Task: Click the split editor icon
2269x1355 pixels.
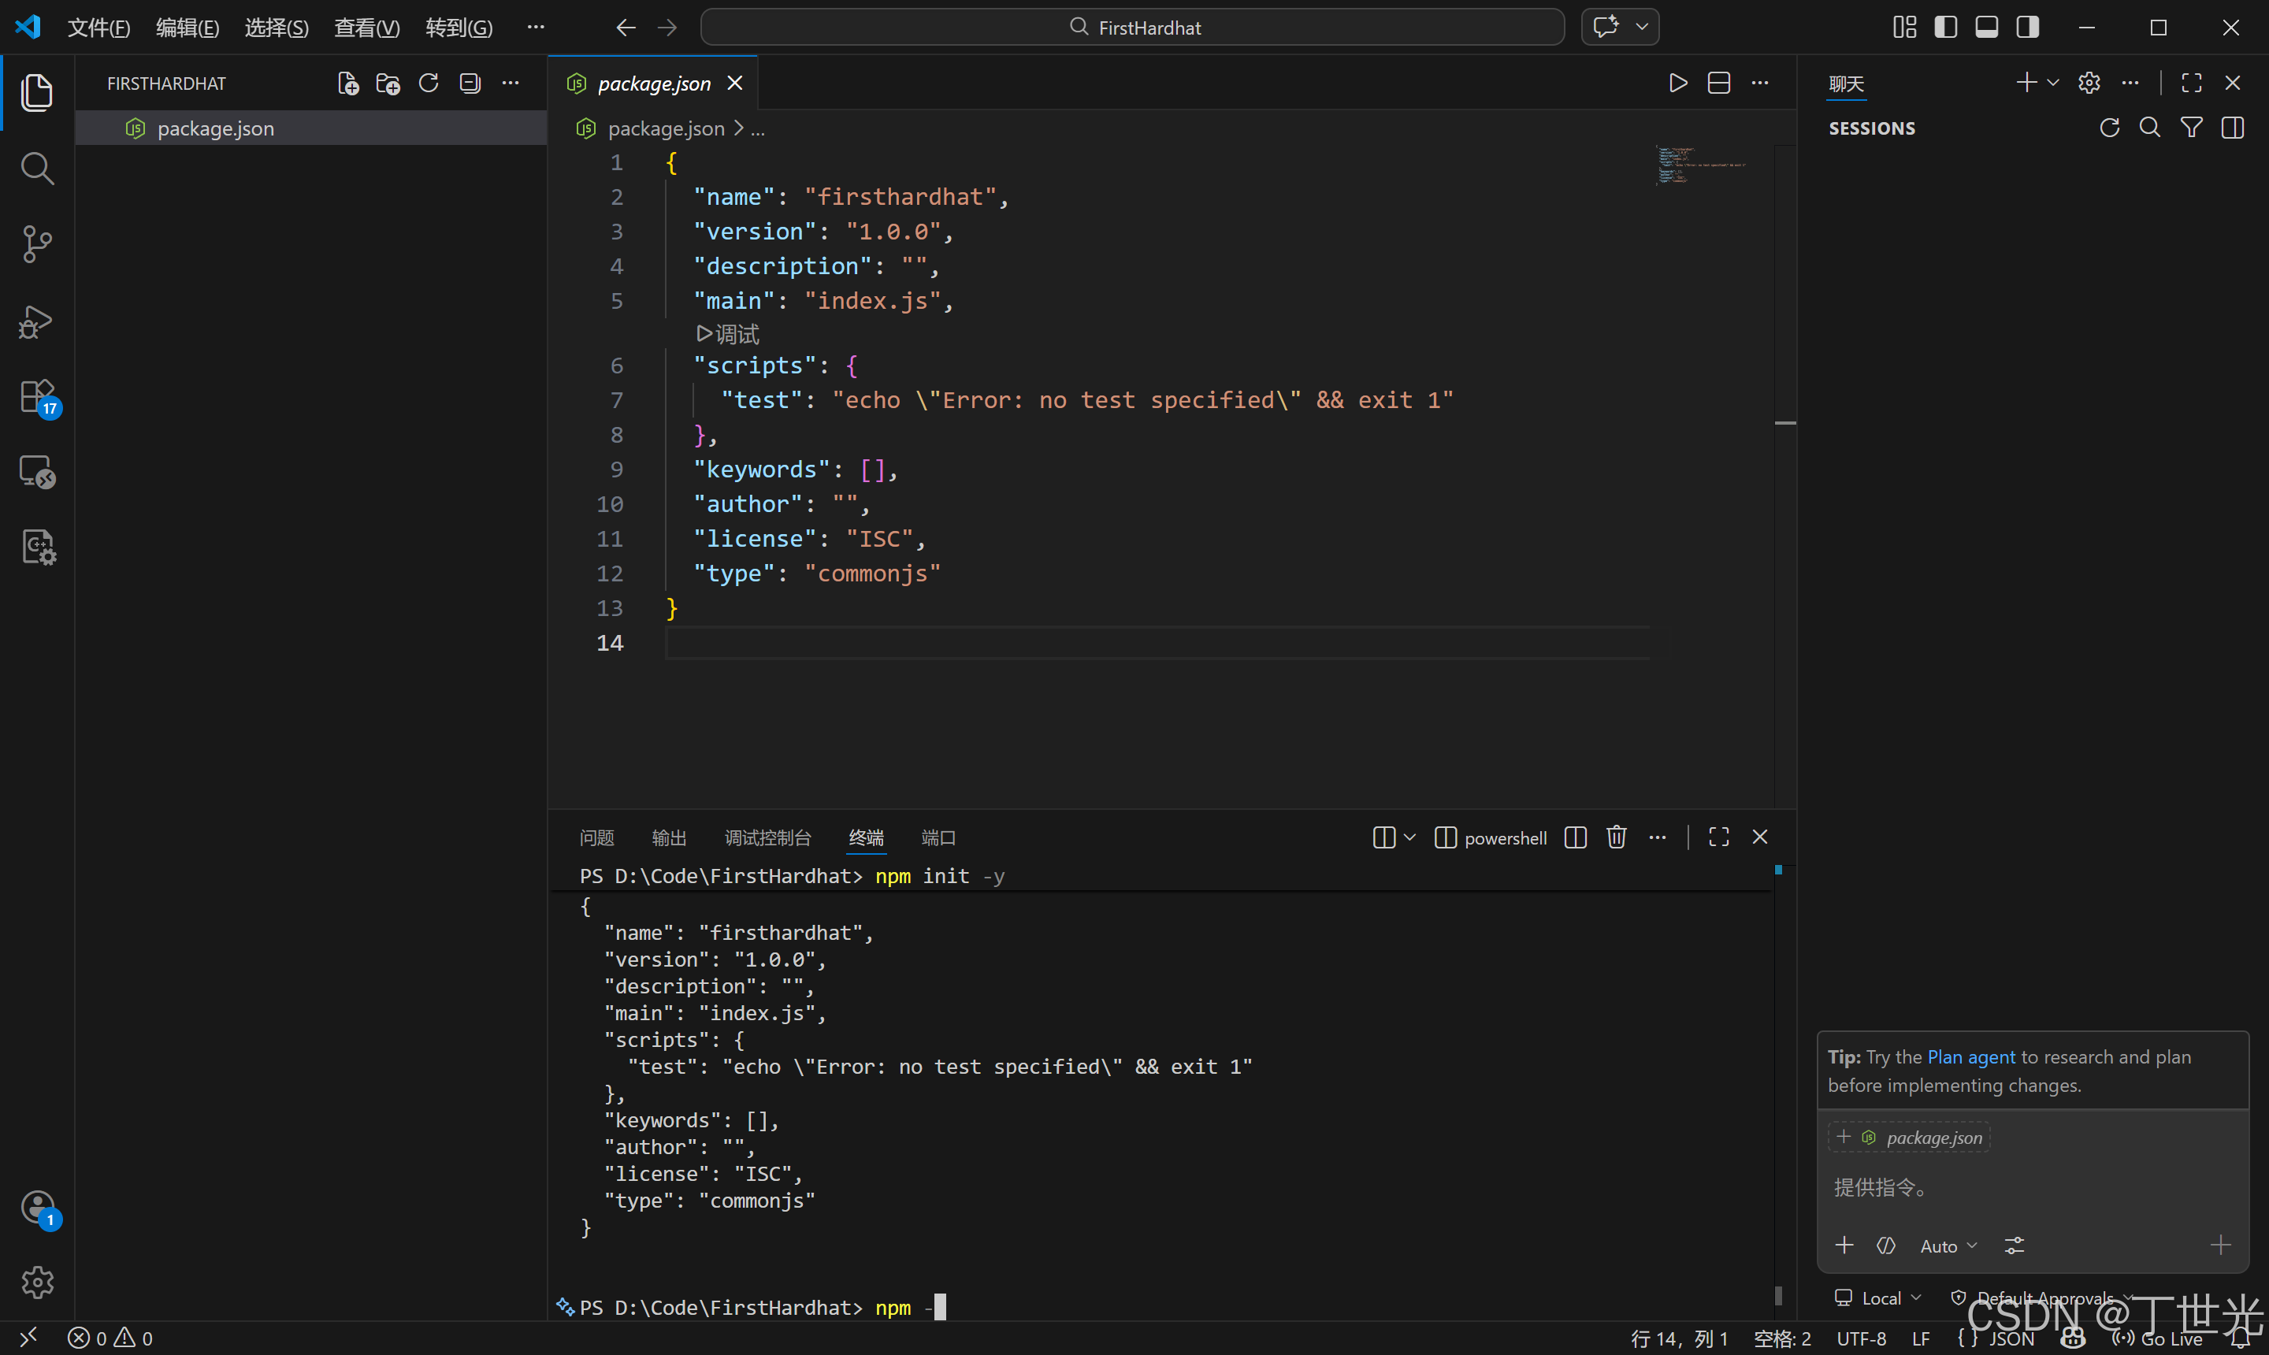Action: tap(1718, 83)
